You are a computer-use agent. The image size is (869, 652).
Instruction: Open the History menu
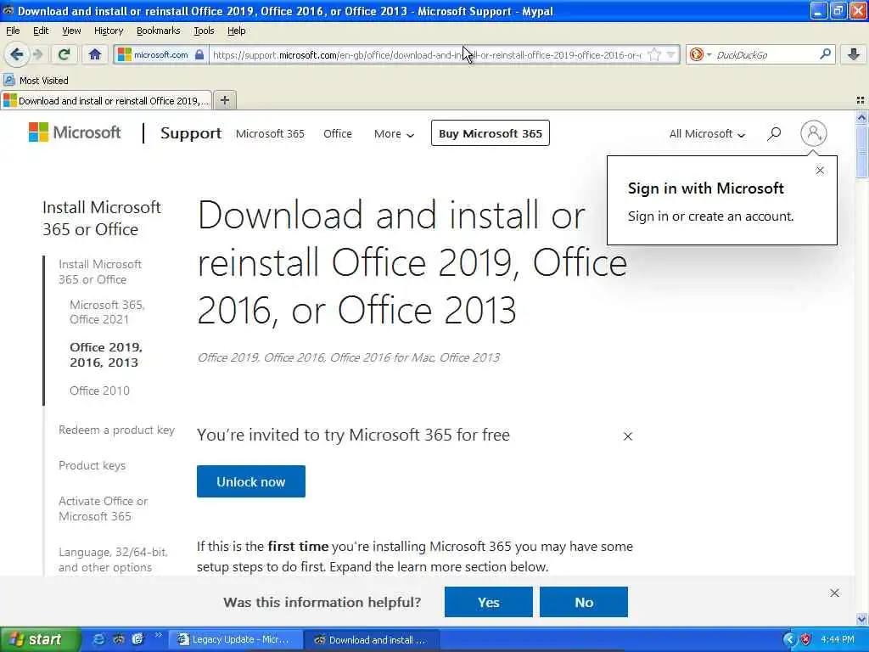108,31
